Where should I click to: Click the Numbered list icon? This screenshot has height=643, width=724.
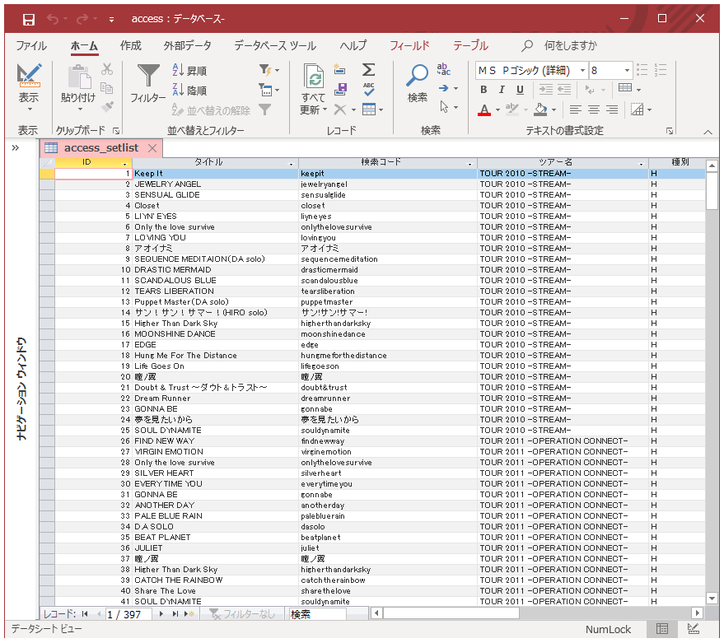click(x=661, y=70)
